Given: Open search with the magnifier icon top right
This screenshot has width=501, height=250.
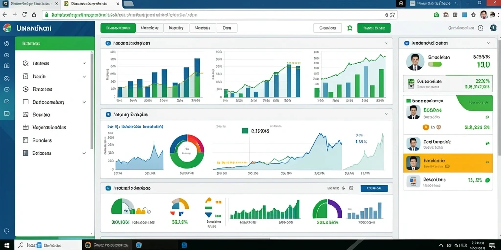Looking at the screenshot, I should click(x=480, y=28).
